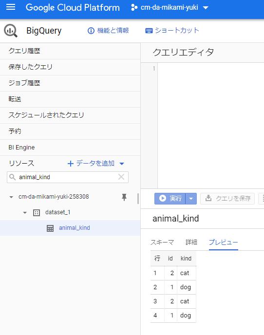Viewport: 264px width, 335px height.
Task: Open project selector dropdown arrow
Action: [x=206, y=8]
